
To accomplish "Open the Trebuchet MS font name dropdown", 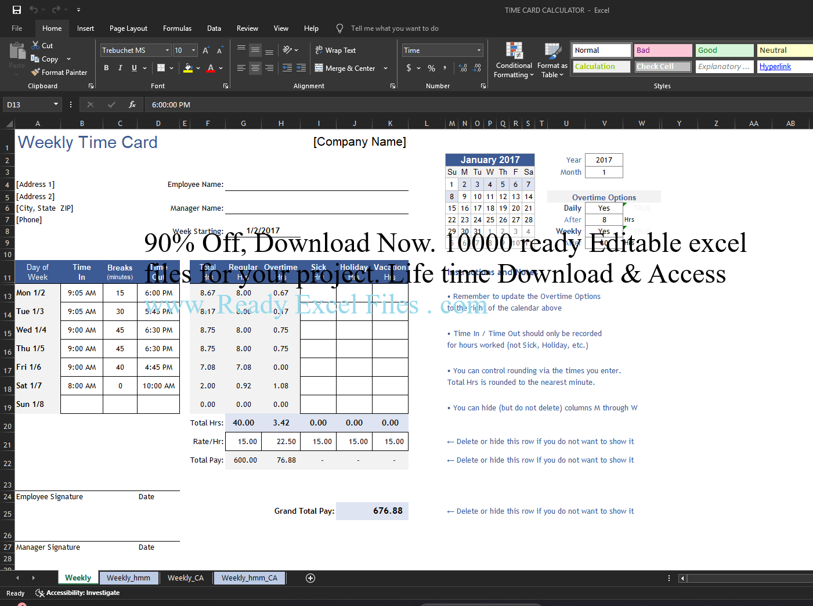I will [167, 50].
